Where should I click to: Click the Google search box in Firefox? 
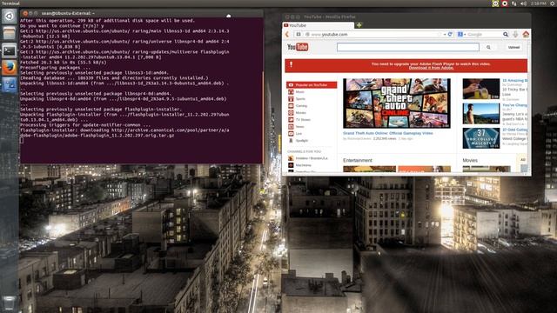(483, 35)
